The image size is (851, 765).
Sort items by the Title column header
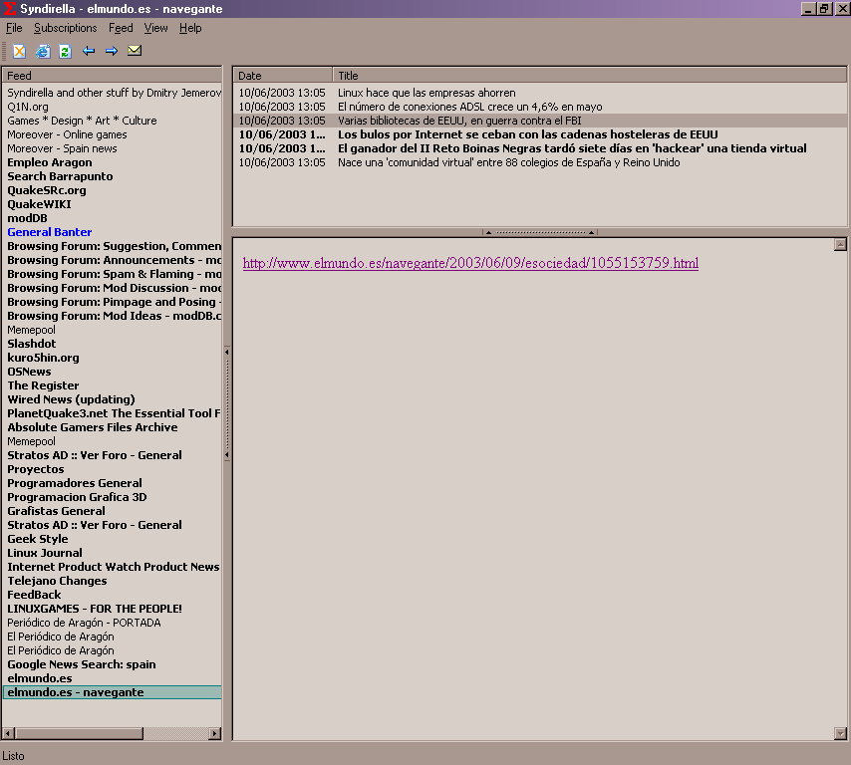[x=589, y=76]
